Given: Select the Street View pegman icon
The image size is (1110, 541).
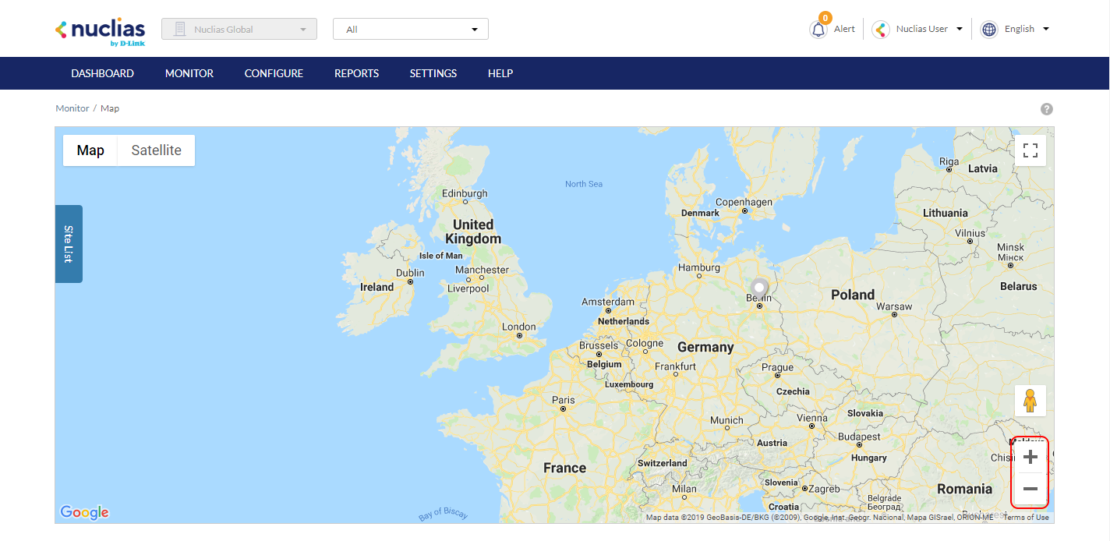Looking at the screenshot, I should point(1030,401).
